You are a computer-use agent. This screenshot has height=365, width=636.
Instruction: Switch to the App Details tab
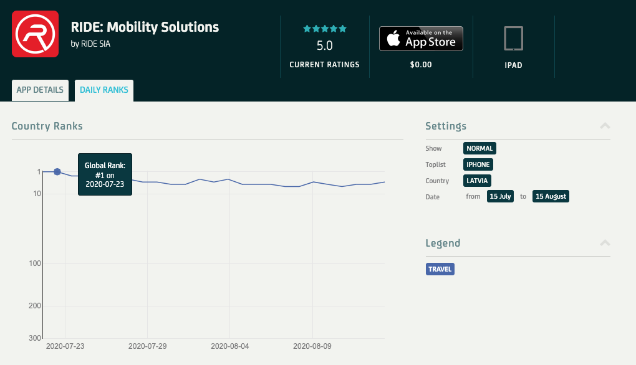(x=40, y=90)
